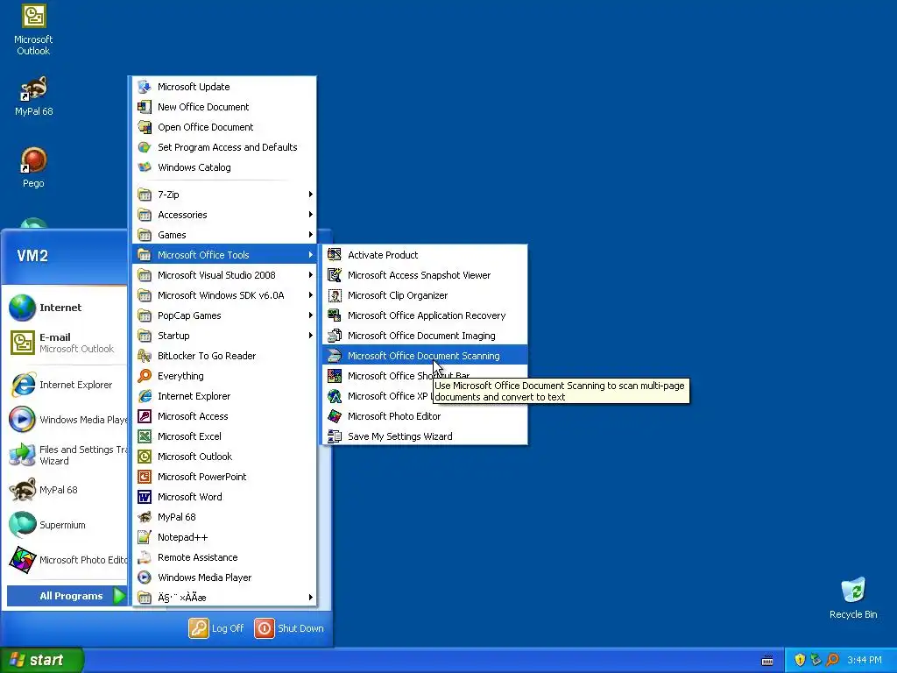
Task: Click the Microsoft Excel icon
Action: point(145,436)
